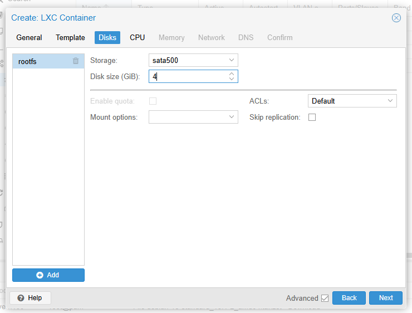
Task: Toggle the Skip replication checkbox
Action: (312, 118)
